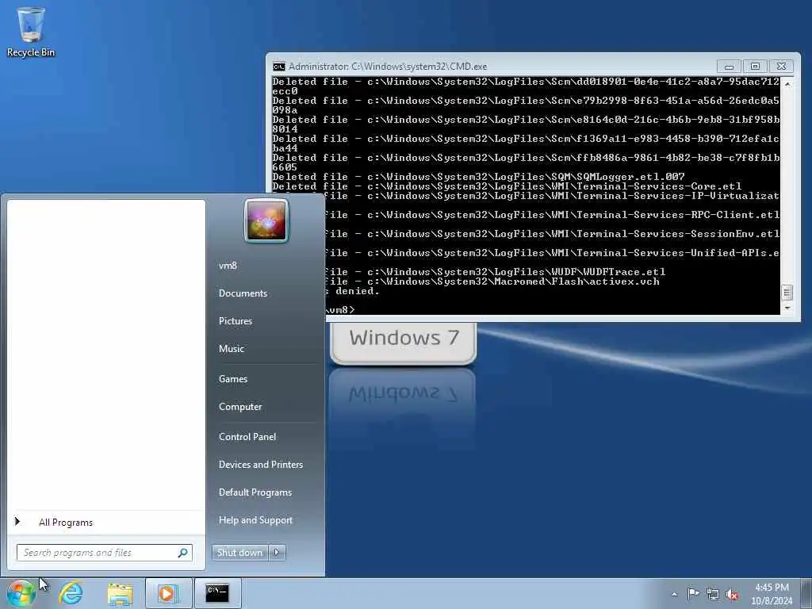Open Default Programs entry

tap(255, 492)
